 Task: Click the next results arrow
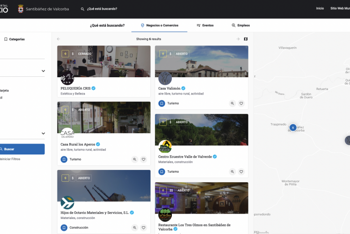(x=238, y=39)
